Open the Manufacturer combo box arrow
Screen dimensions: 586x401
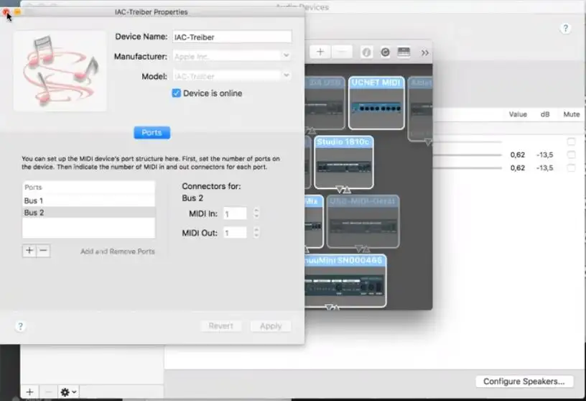tap(287, 55)
